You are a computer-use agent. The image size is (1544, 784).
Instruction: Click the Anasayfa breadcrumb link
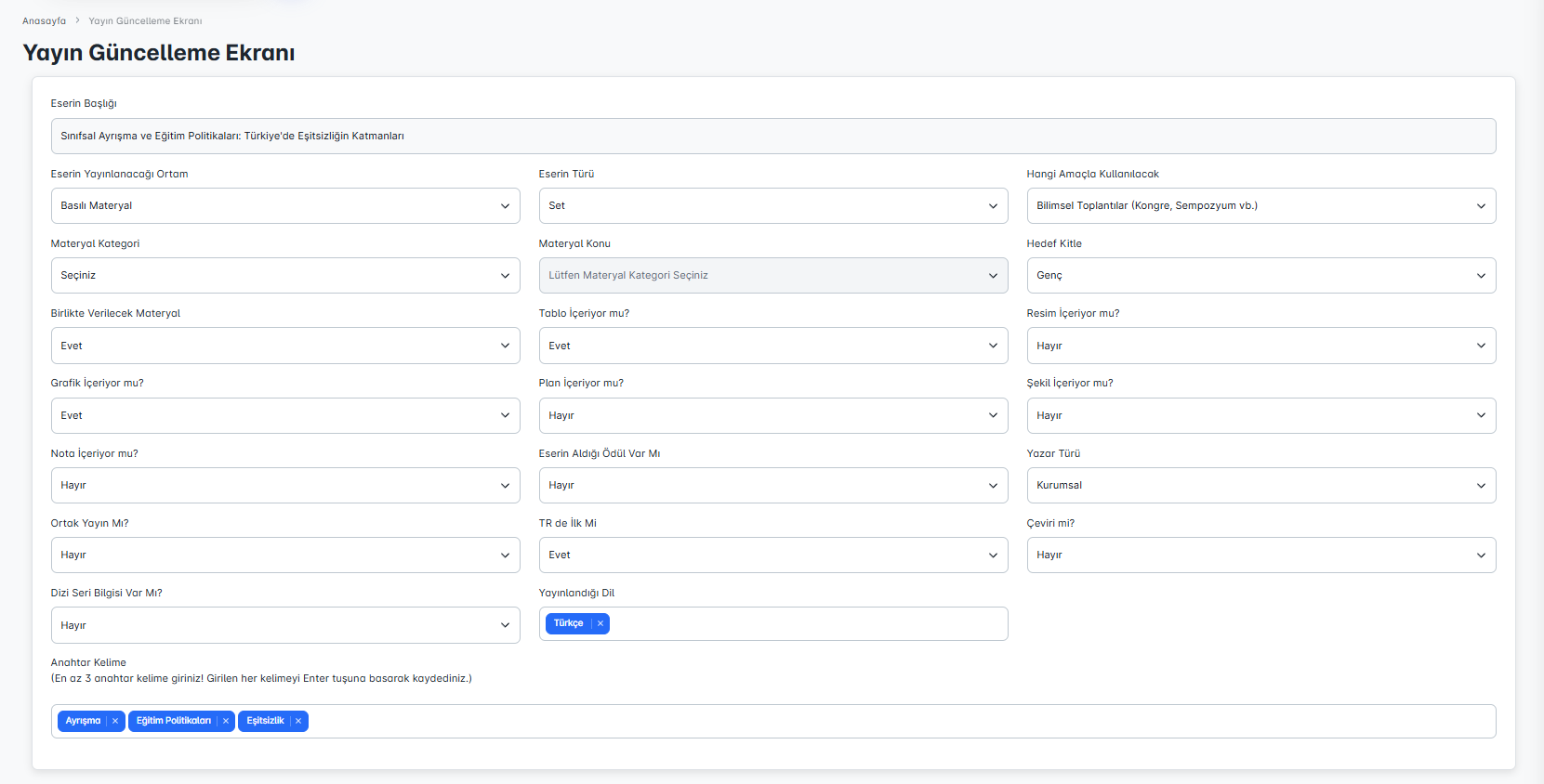tap(44, 20)
